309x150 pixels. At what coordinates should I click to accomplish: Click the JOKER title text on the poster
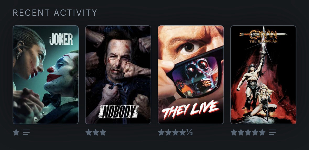click(x=61, y=39)
